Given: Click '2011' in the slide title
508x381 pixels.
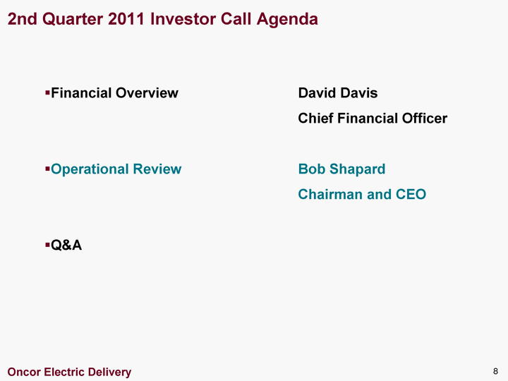Looking at the screenshot, I should pos(126,19).
